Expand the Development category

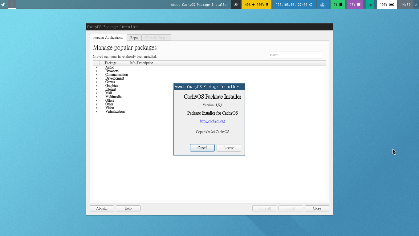[96, 78]
